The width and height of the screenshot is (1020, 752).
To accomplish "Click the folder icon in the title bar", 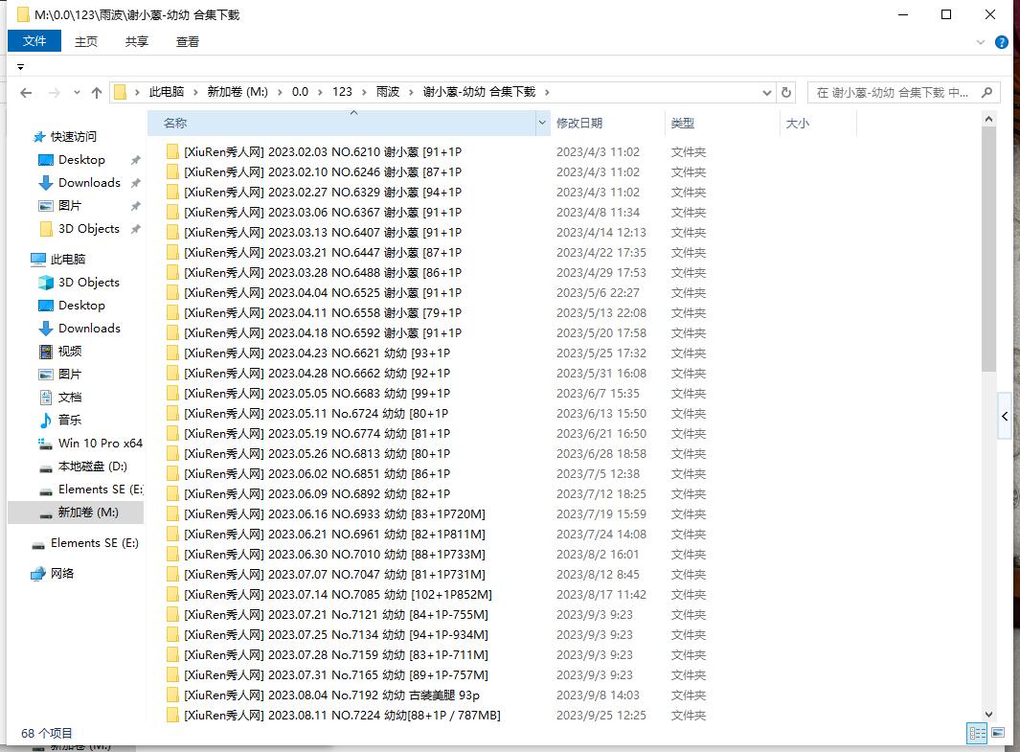I will click(x=23, y=14).
